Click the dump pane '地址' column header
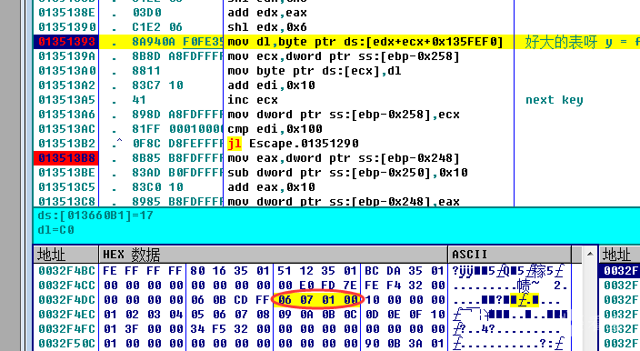 point(66,255)
